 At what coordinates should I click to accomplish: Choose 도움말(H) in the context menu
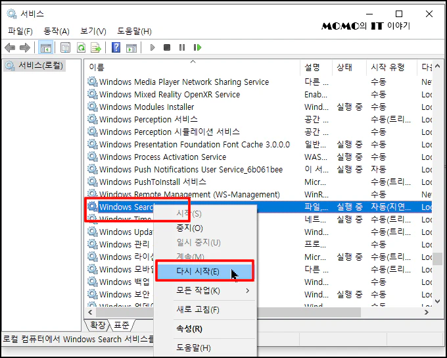[x=205, y=348]
